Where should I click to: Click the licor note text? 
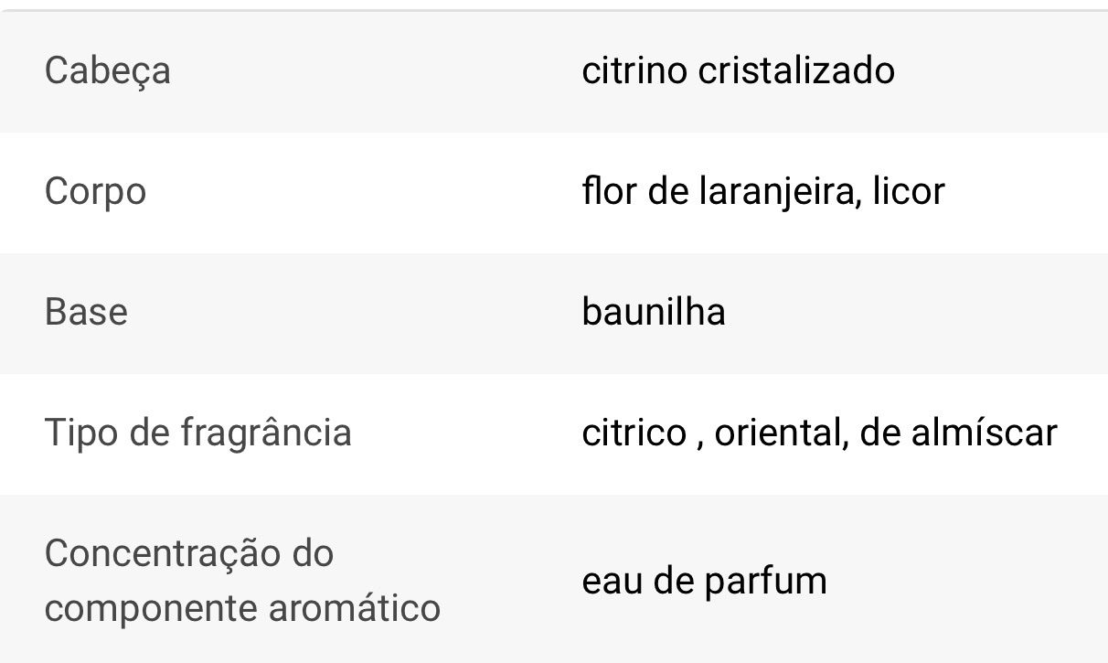point(909,191)
